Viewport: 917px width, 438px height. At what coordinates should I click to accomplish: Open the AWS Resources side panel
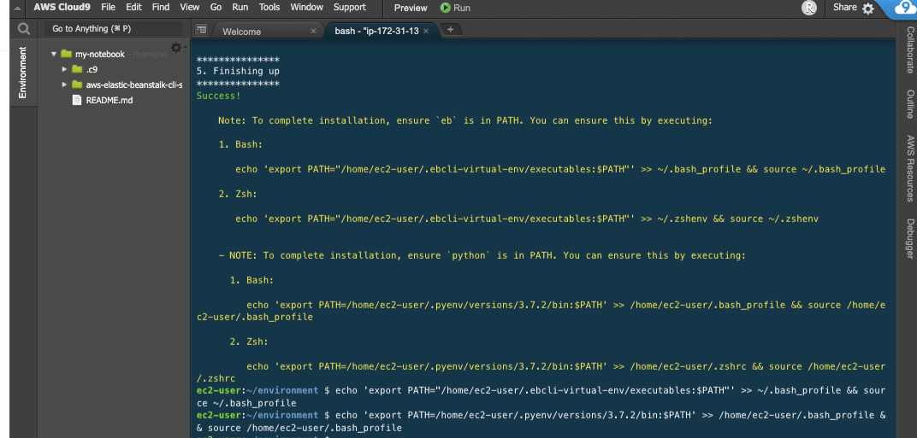[910, 169]
